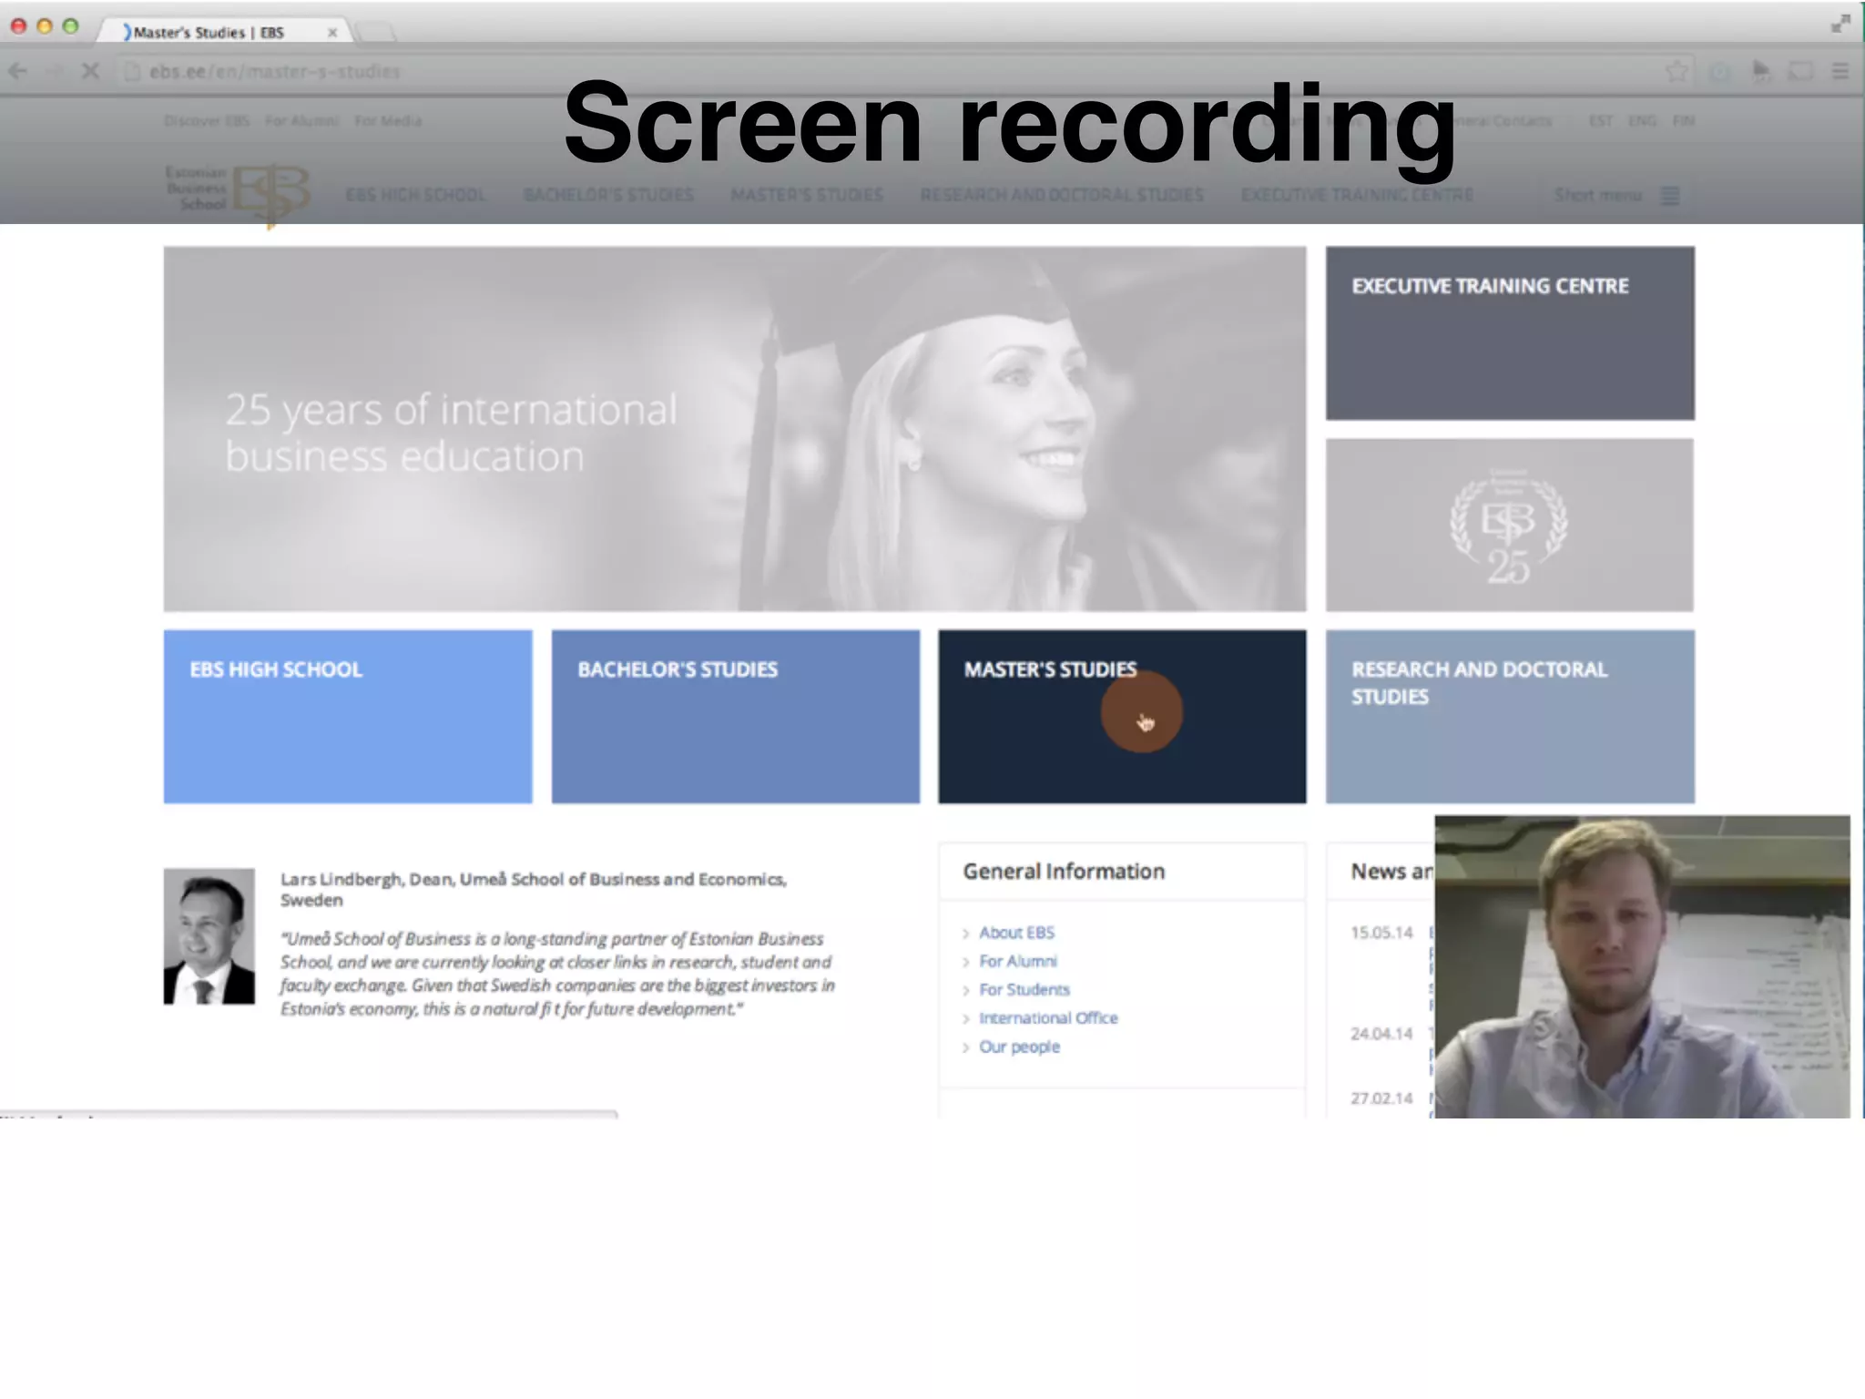Viewport: 1865px width, 1399px height.
Task: Open For Alumni in the top bar
Action: pos(302,121)
